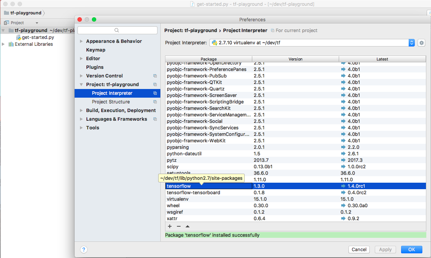The width and height of the screenshot is (431, 258).
Task: Click the Latest column header
Action: 382,59
